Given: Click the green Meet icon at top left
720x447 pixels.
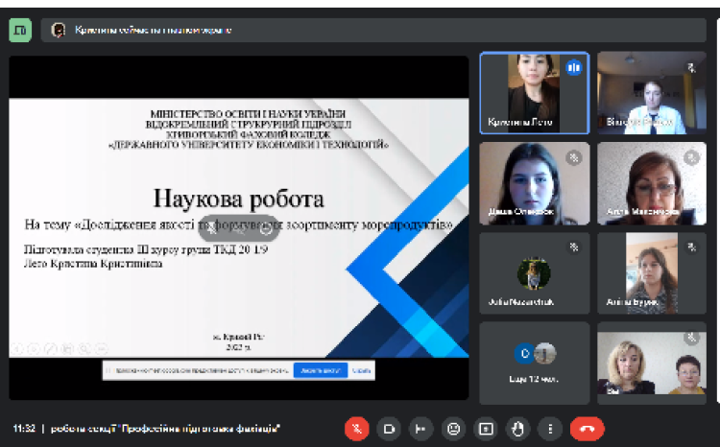Looking at the screenshot, I should 20,30.
